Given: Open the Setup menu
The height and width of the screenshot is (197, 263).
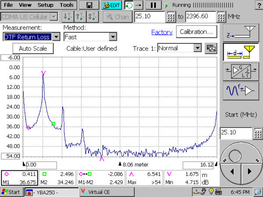Looking at the screenshot, I should click(x=45, y=5).
